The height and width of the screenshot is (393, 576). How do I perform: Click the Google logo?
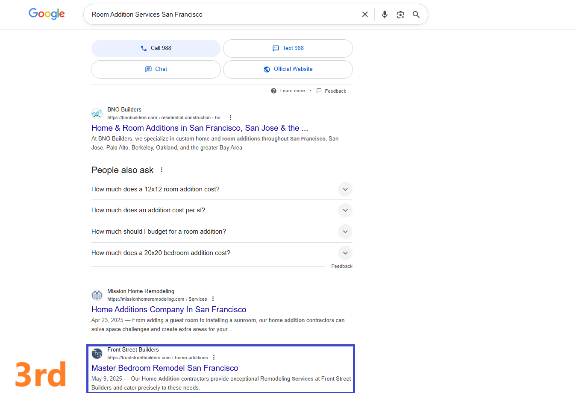point(47,14)
